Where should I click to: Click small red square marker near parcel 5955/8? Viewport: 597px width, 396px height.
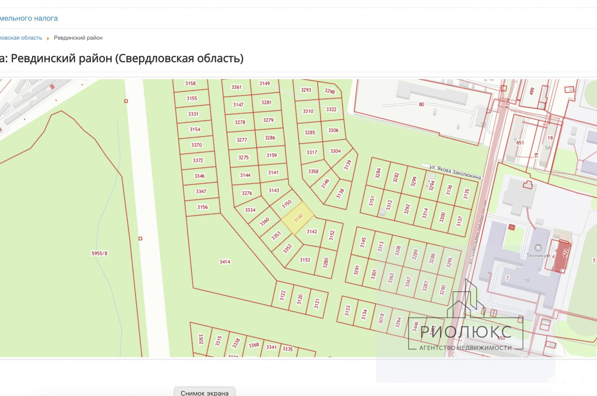click(x=140, y=238)
